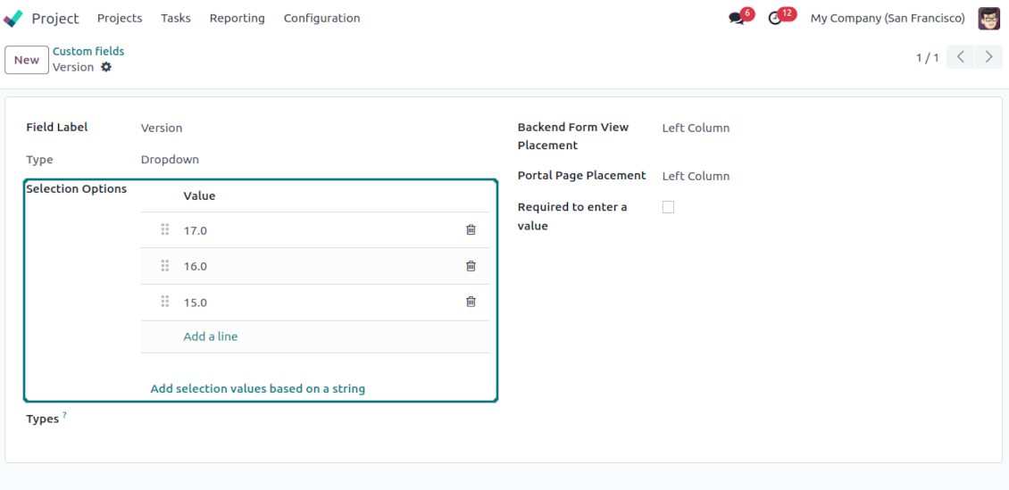The width and height of the screenshot is (1009, 490).
Task: Open the Configuration menu
Action: [321, 18]
